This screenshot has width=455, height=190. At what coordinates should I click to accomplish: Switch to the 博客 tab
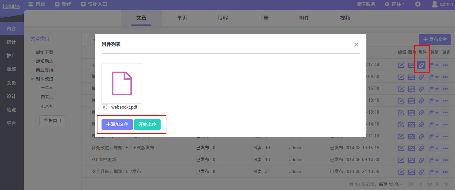223,18
